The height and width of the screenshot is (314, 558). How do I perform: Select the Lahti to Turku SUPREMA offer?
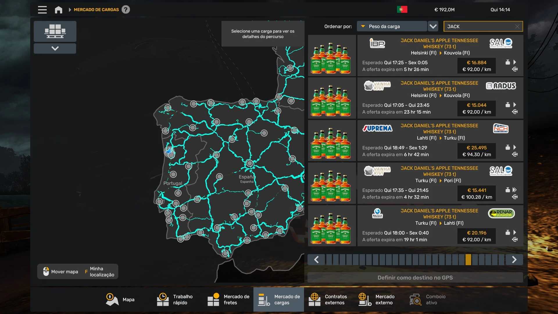(x=440, y=141)
